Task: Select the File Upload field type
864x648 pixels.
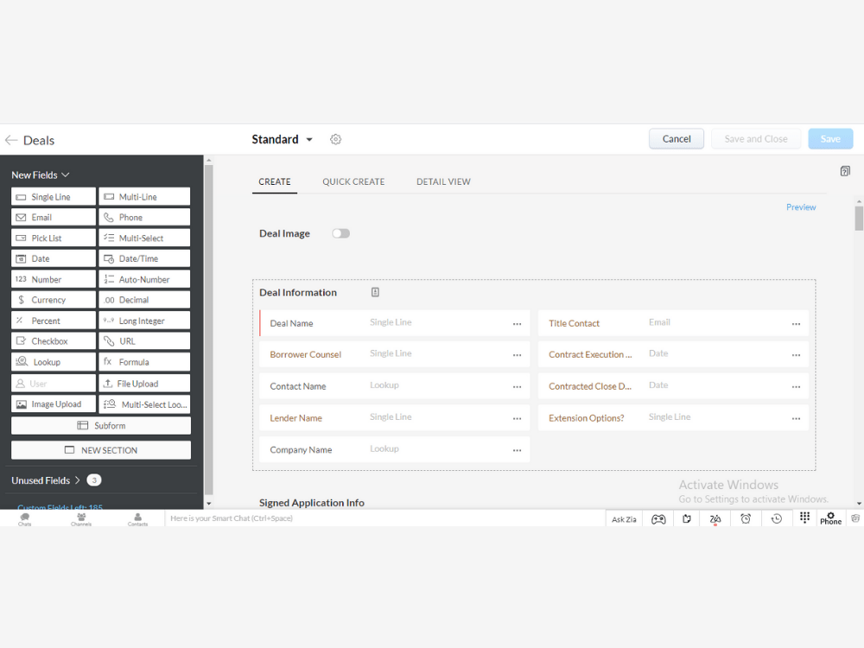Action: coord(144,384)
